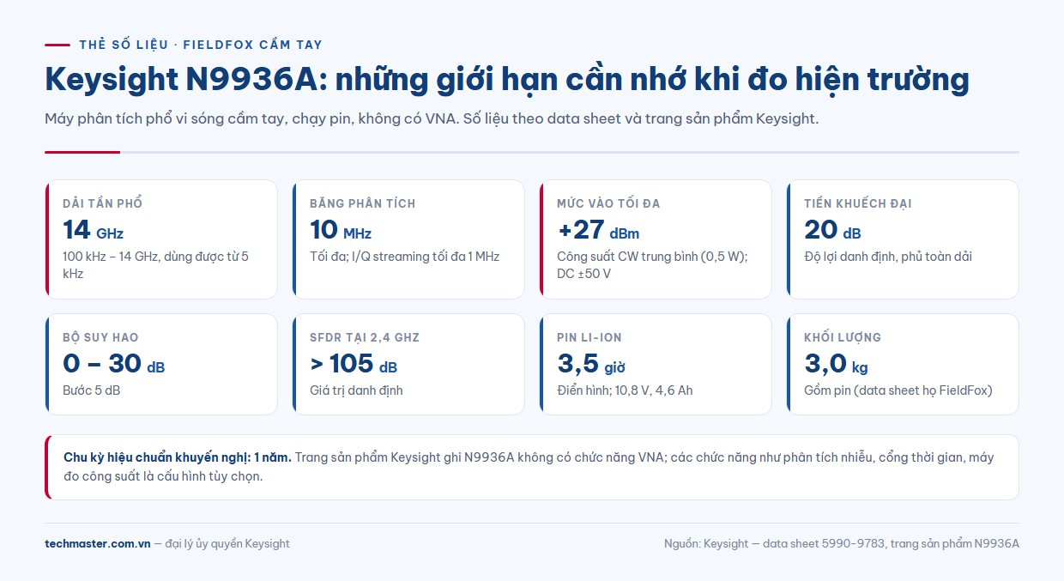
Task: Select the "> 105 dB" value
Action: [x=354, y=364]
